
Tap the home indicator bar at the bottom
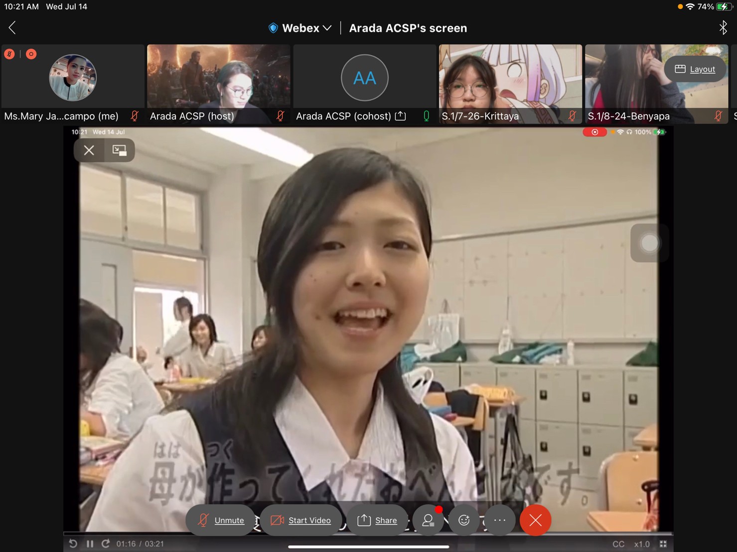point(369,547)
